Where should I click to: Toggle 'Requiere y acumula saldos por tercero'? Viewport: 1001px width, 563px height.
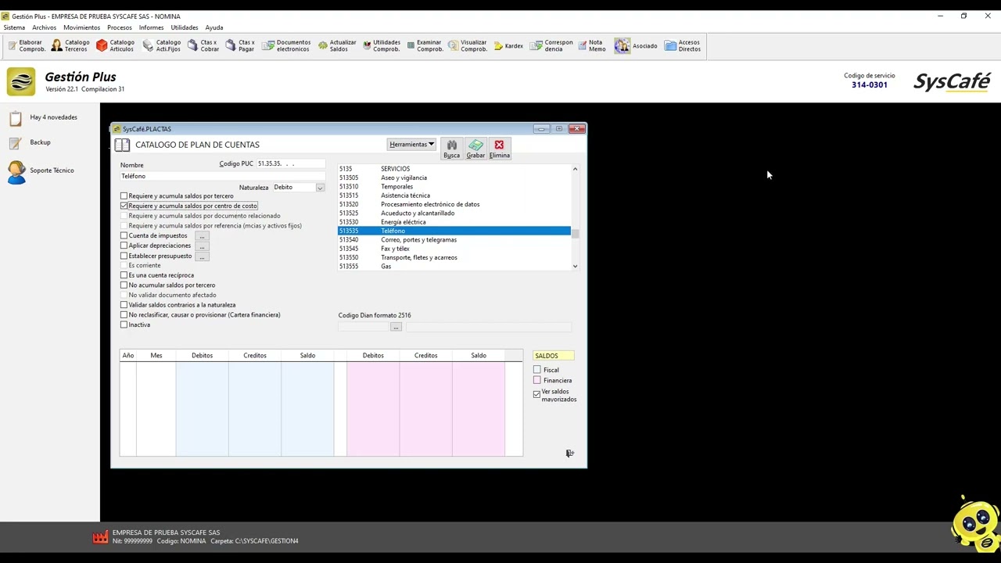pos(124,195)
